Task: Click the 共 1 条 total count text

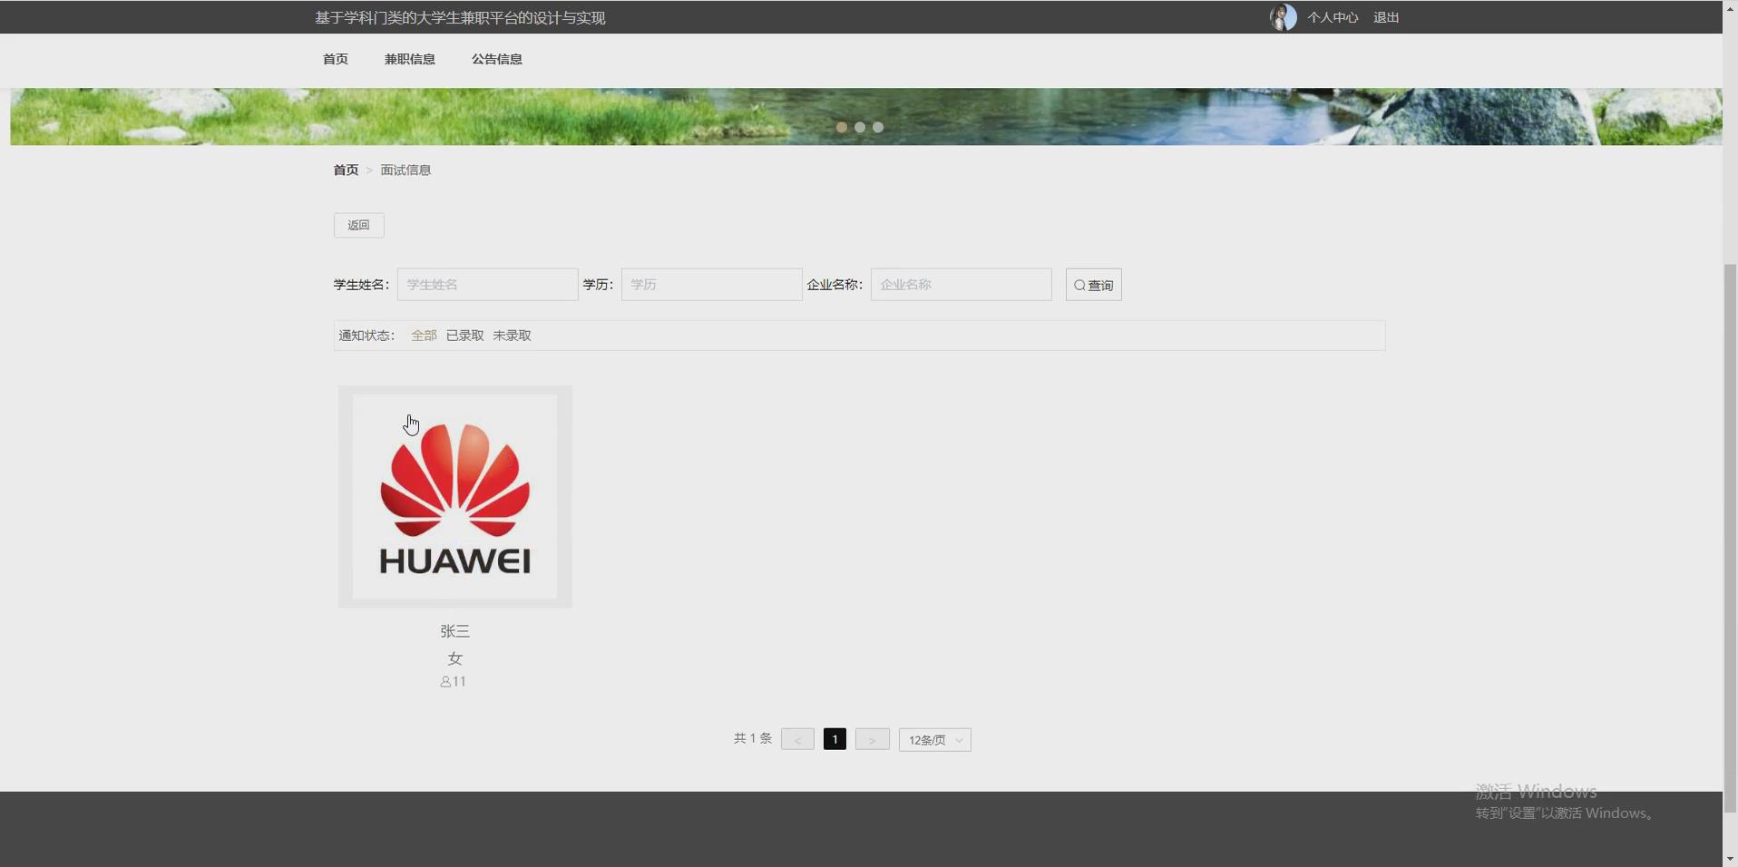Action: click(x=753, y=738)
